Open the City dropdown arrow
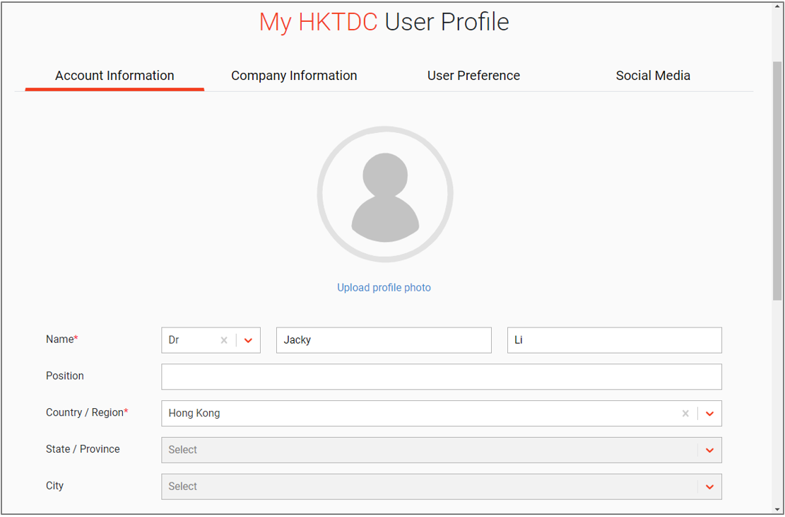 pyautogui.click(x=709, y=487)
